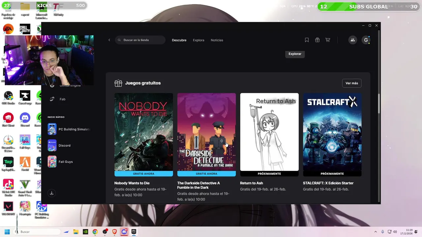Open The Darkside Detective cover art
The height and width of the screenshot is (237, 422).
coord(207,132)
